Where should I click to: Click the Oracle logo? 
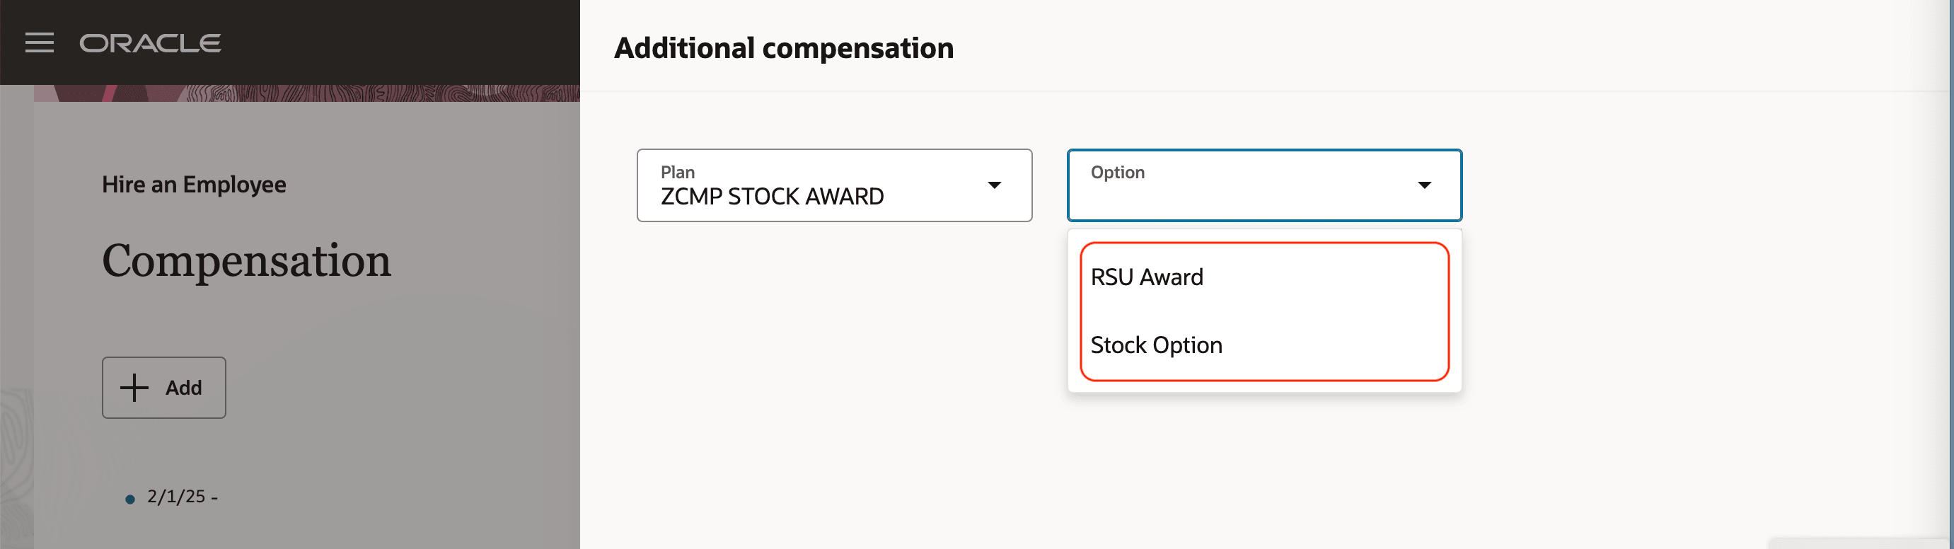pos(150,43)
